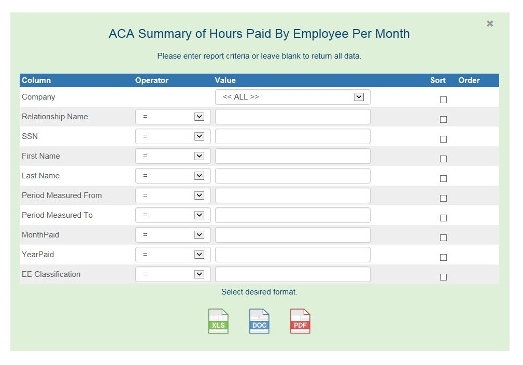523x365 pixels.
Task: Open the YearPaid operator dropdown
Action: click(173, 255)
